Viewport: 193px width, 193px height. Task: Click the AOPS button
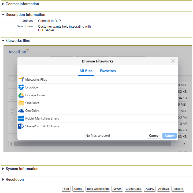[x=150, y=189]
